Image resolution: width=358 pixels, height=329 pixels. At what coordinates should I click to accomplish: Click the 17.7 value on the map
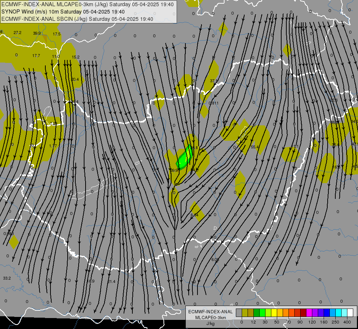(36, 56)
